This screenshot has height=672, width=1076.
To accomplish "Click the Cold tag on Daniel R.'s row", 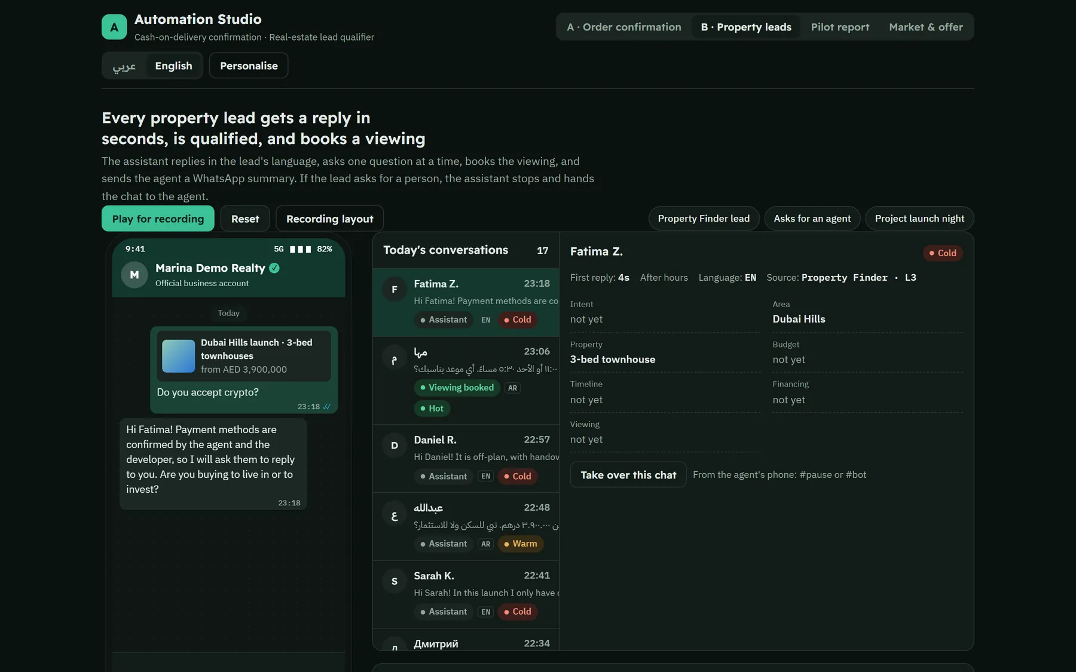I will [518, 476].
